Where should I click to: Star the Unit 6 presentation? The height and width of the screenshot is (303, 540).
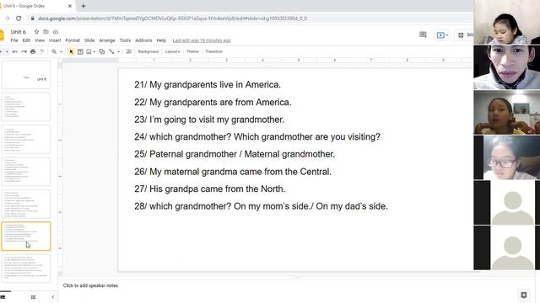point(36,32)
